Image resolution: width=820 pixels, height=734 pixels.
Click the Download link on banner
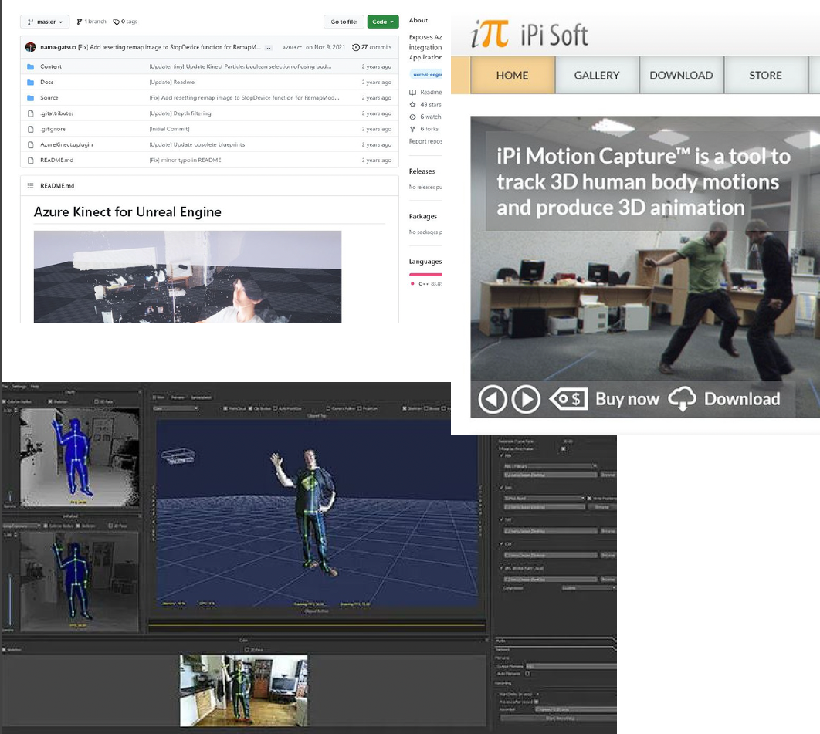[x=742, y=399]
